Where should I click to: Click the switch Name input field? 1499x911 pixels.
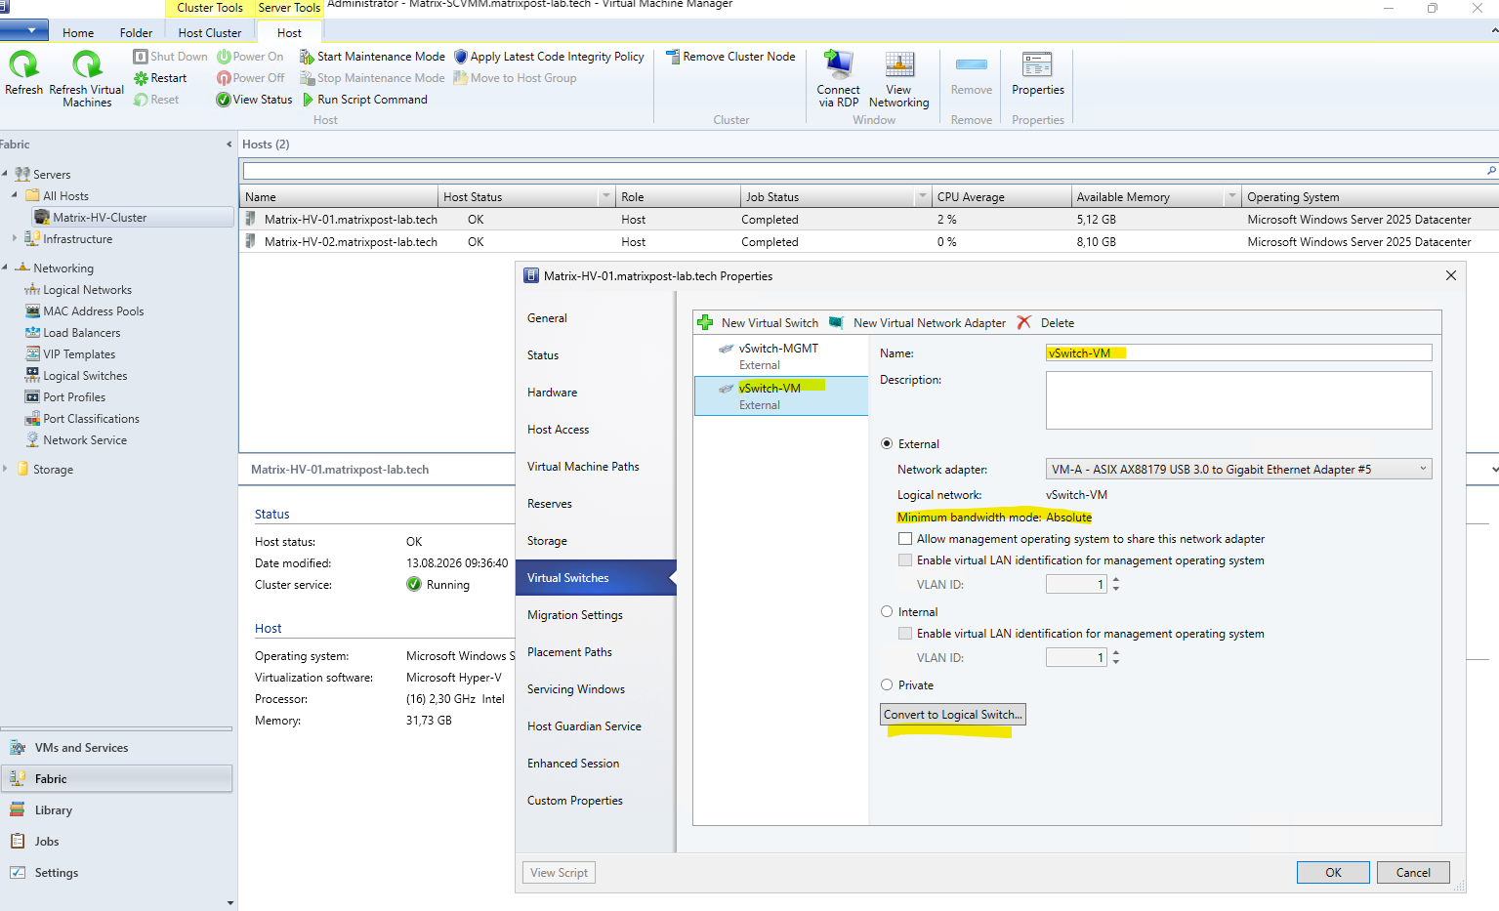(x=1238, y=353)
